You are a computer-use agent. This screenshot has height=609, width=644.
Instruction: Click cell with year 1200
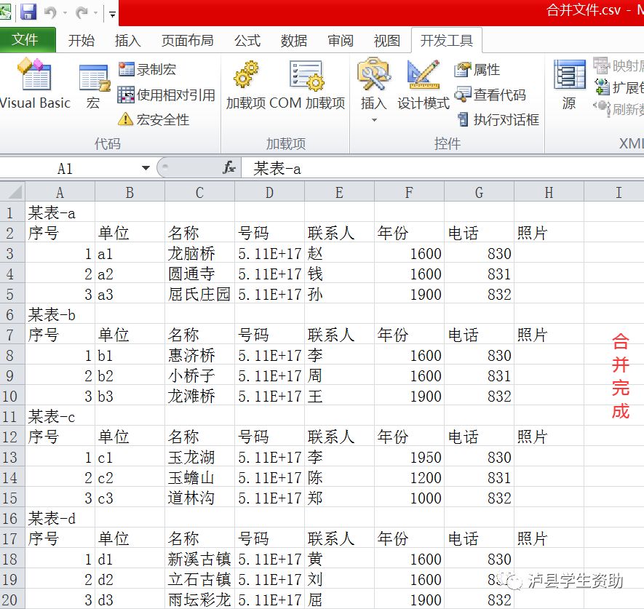(x=409, y=477)
